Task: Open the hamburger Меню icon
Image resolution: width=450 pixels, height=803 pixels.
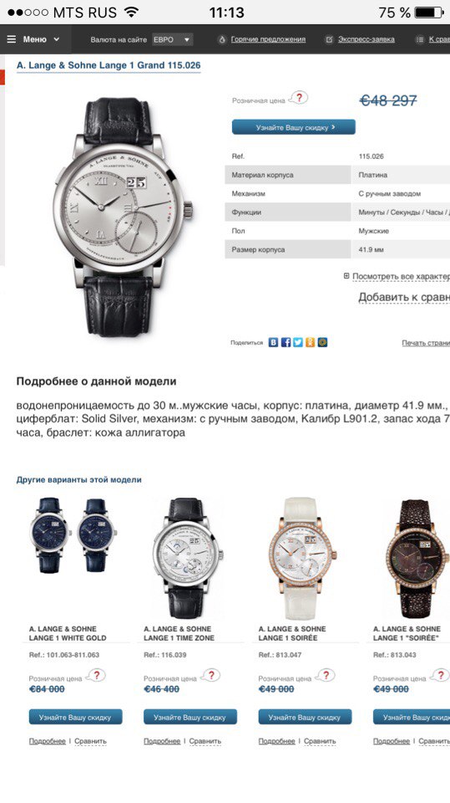Action: [11, 39]
